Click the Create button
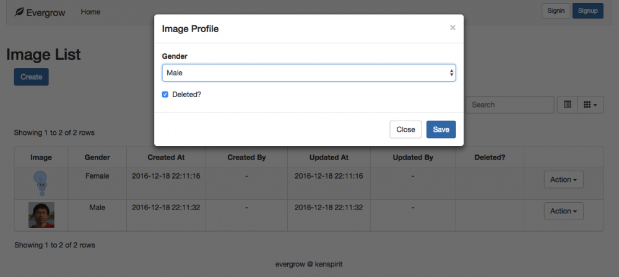The width and height of the screenshot is (619, 277). [x=31, y=77]
